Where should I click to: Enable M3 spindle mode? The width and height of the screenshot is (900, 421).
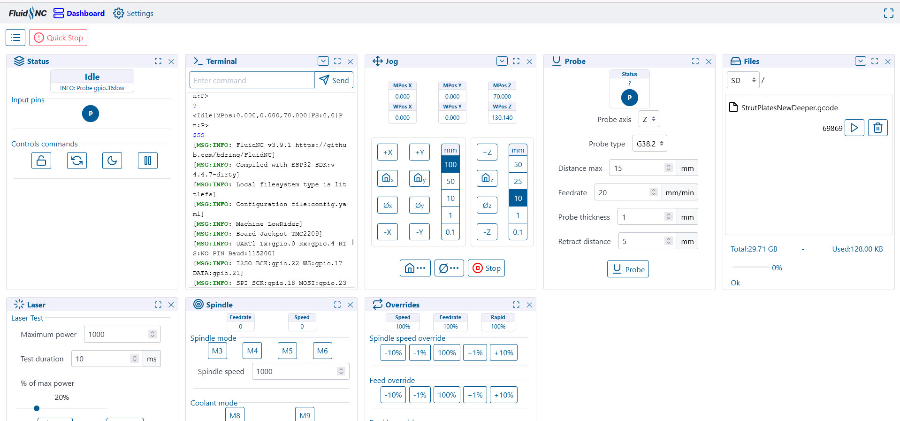tap(217, 351)
